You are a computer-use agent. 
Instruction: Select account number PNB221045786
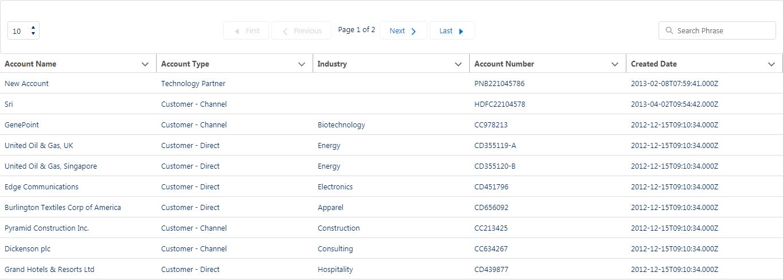[499, 84]
